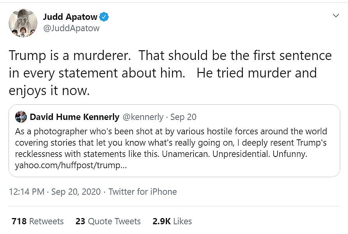The image size is (348, 234).
Task: Click the blue verified badge
Action: point(104,17)
